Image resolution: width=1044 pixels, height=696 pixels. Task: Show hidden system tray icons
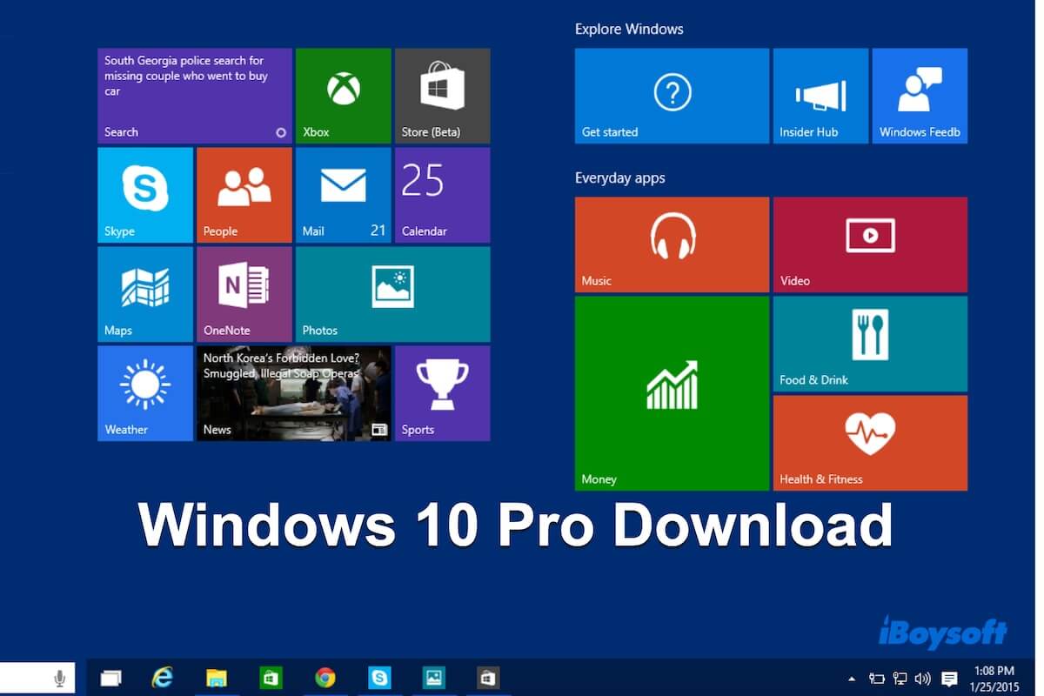click(852, 679)
